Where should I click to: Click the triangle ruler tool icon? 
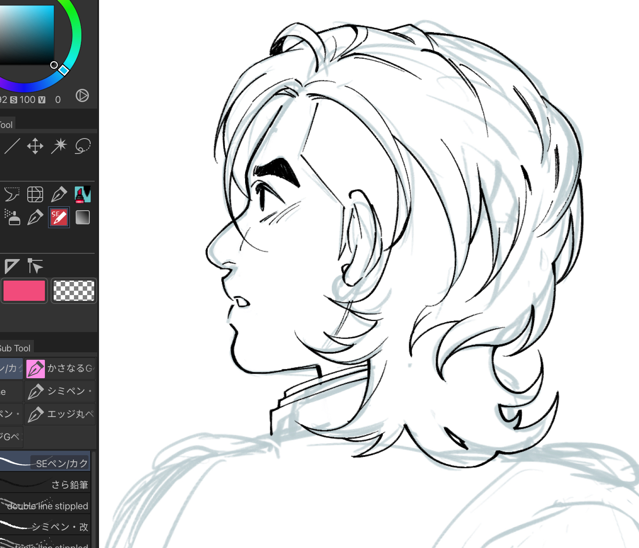[12, 266]
